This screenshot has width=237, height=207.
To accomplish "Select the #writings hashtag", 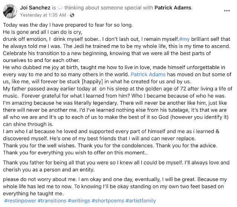I will (79, 201).
